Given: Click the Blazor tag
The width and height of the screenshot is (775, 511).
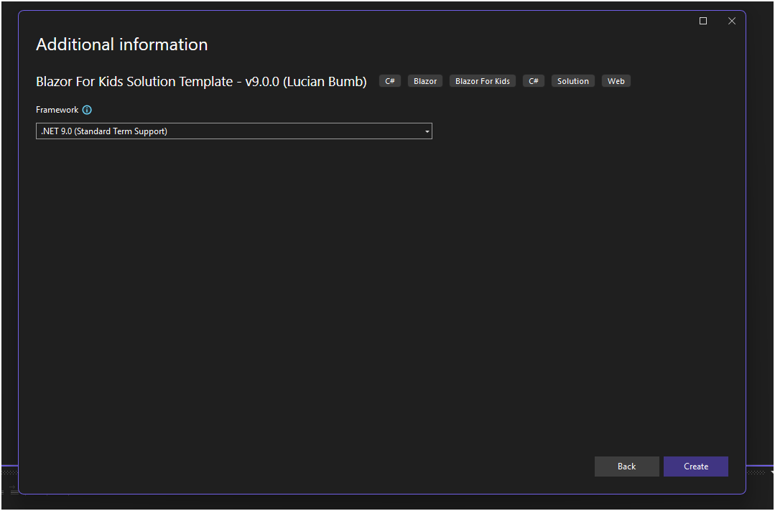Looking at the screenshot, I should (x=425, y=81).
